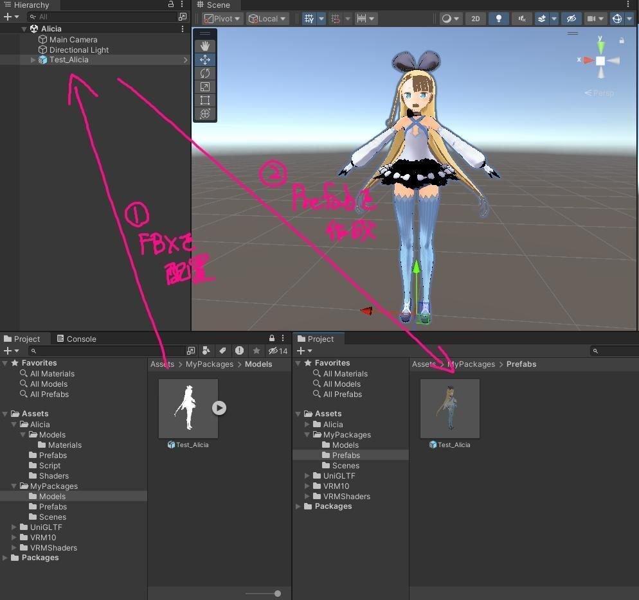
Task: Select Test_Alicia prefab thumbnail
Action: [x=450, y=409]
